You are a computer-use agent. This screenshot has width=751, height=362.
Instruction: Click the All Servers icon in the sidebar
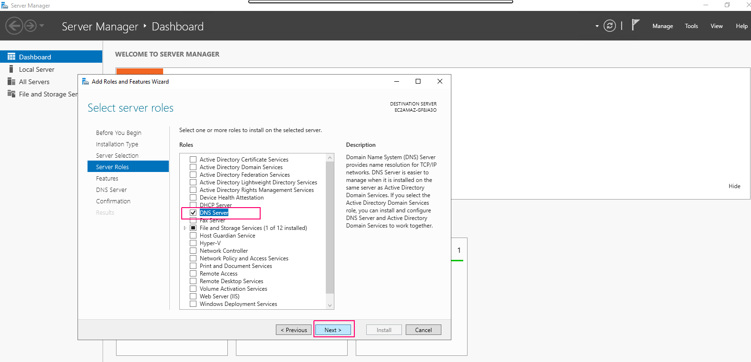click(x=11, y=81)
